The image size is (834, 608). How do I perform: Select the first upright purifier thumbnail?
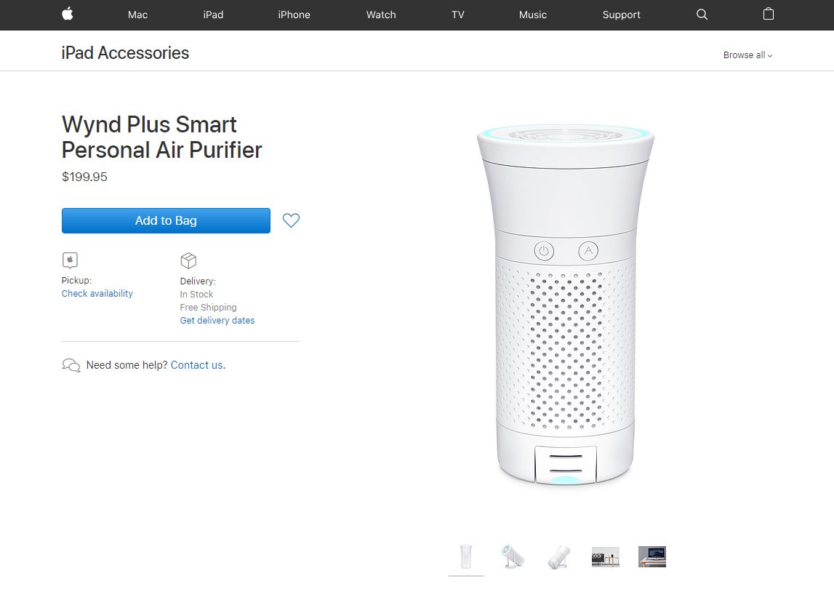pos(466,557)
